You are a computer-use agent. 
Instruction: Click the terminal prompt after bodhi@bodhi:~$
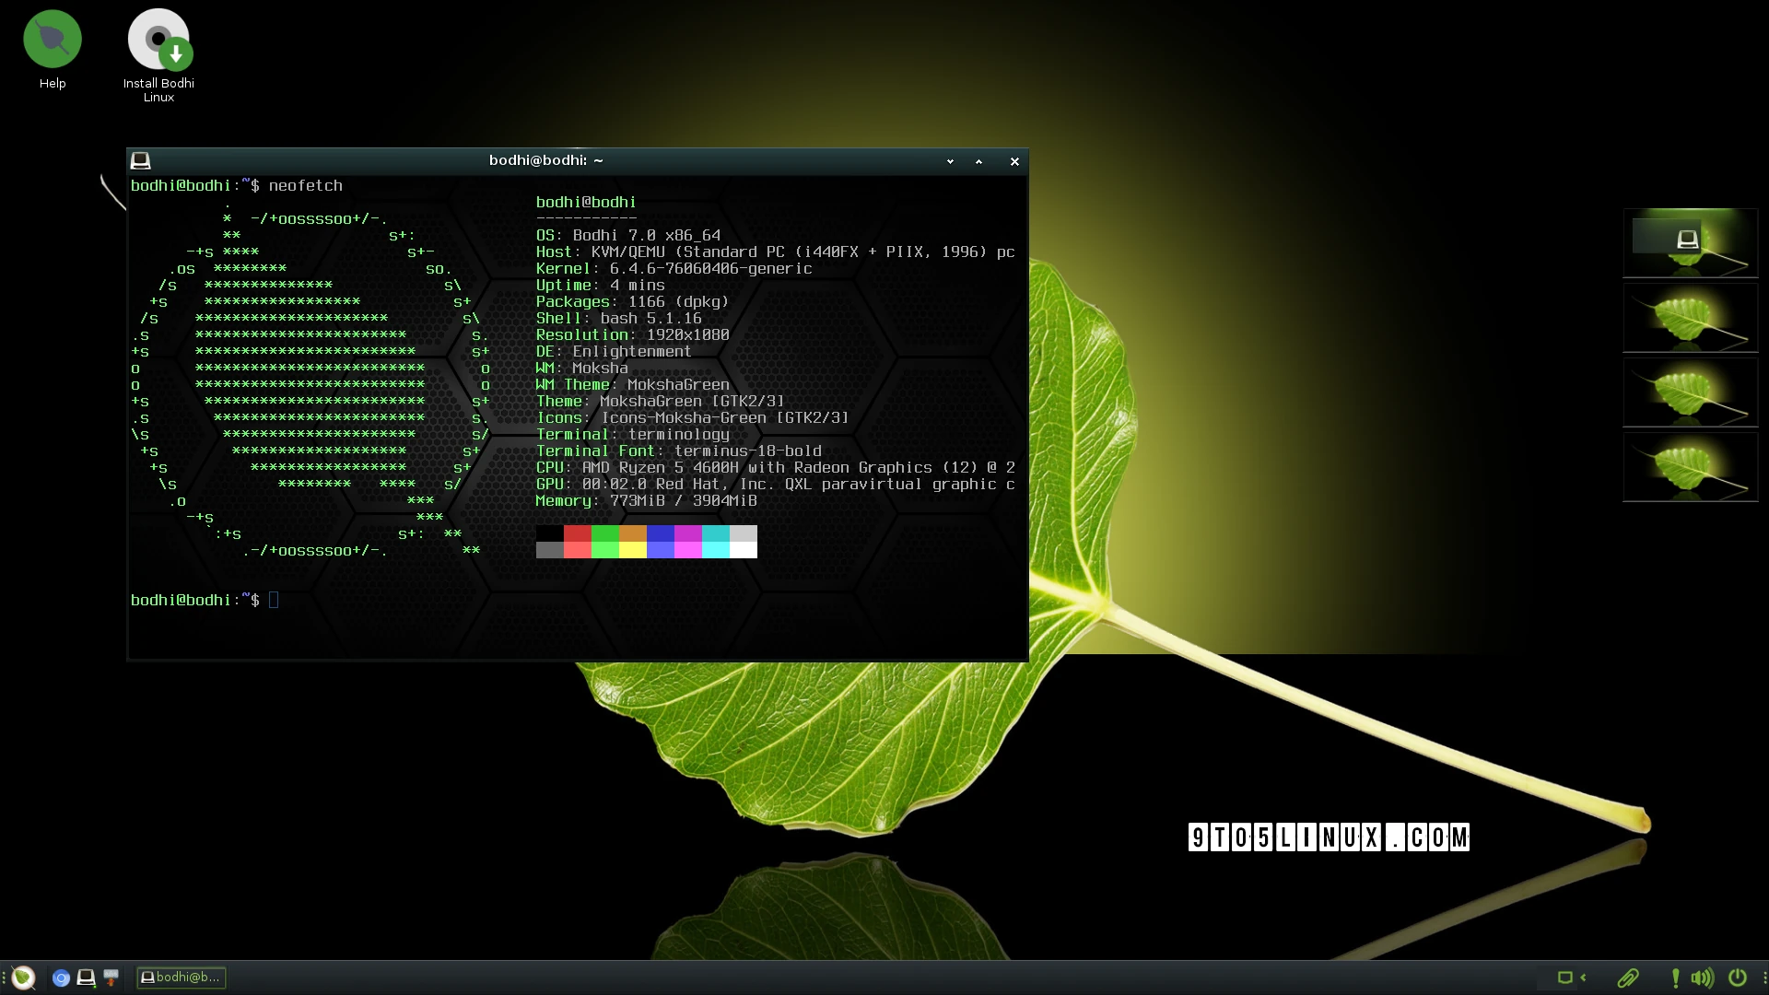coord(273,600)
